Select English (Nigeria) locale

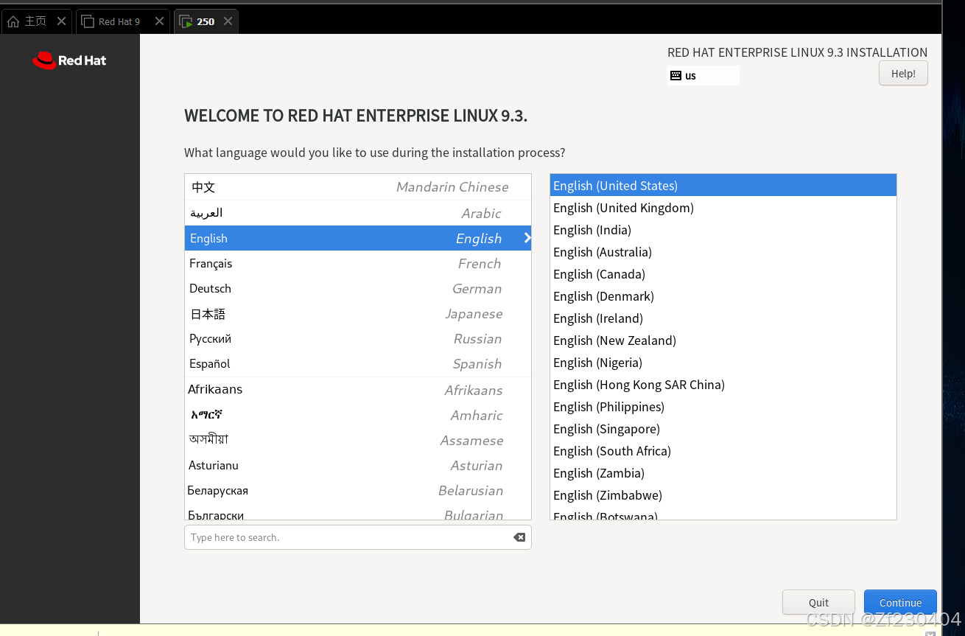coord(723,363)
